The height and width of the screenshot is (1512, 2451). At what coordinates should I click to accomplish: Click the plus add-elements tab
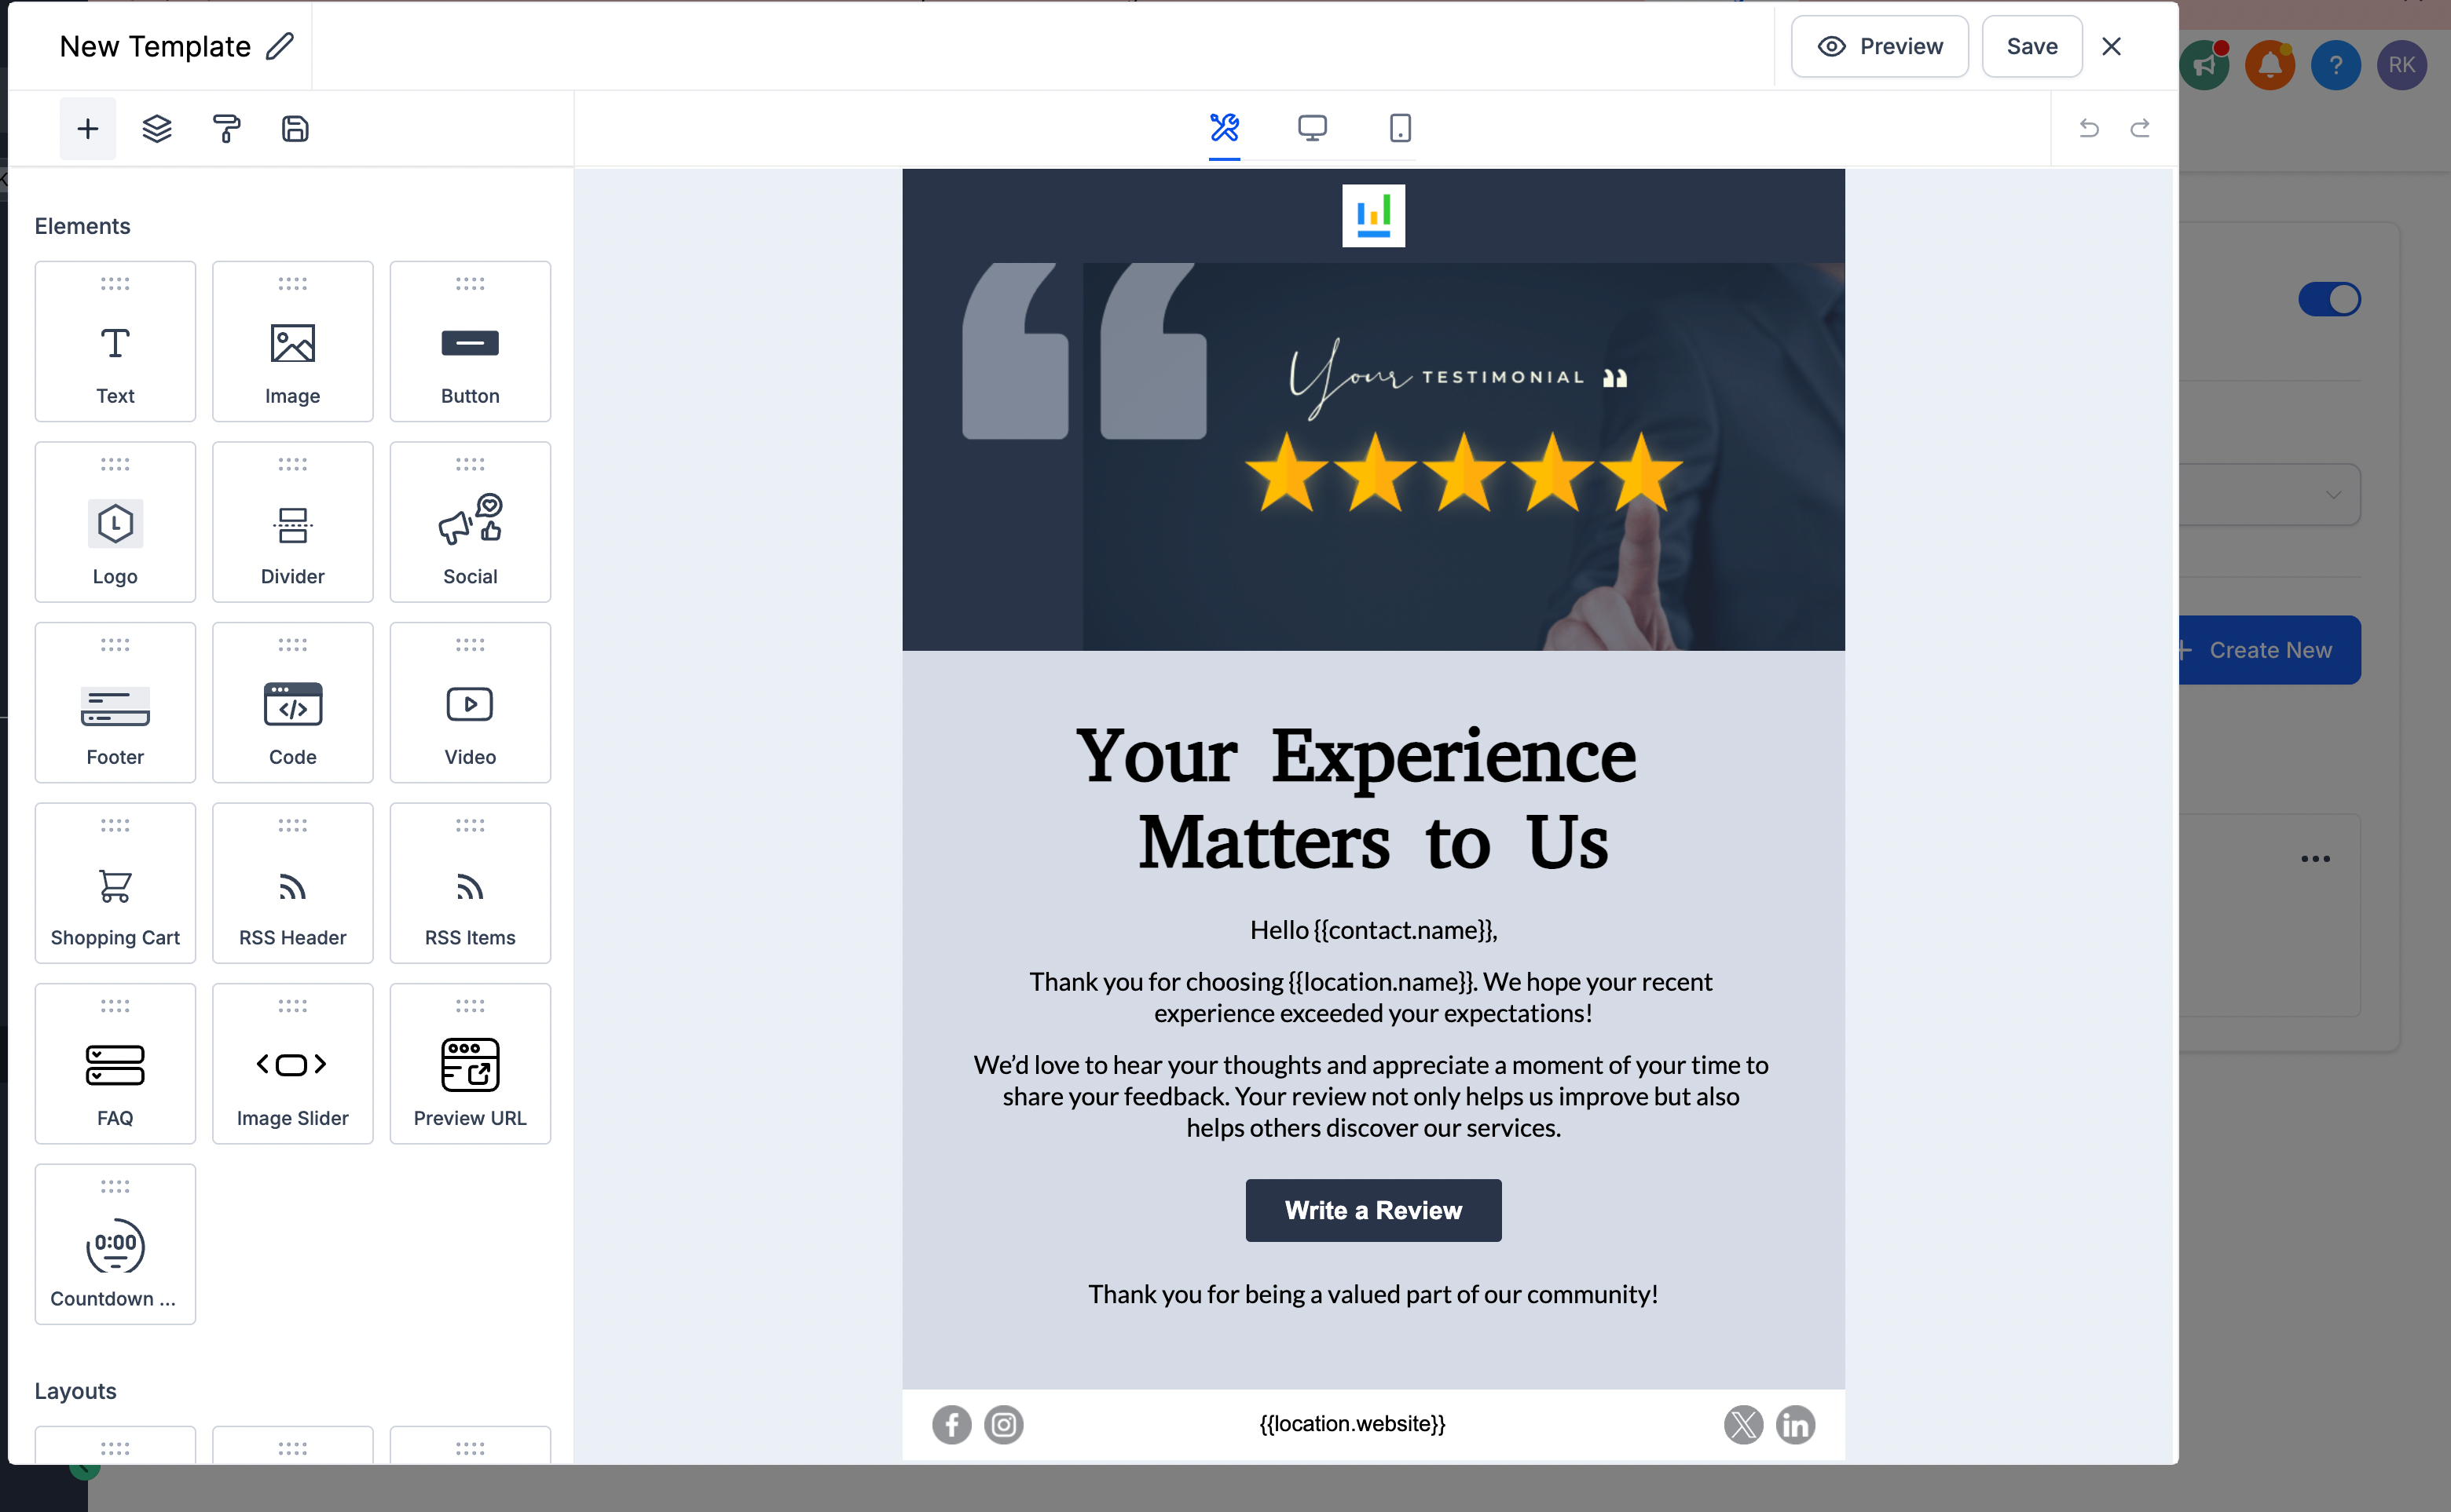[x=88, y=128]
